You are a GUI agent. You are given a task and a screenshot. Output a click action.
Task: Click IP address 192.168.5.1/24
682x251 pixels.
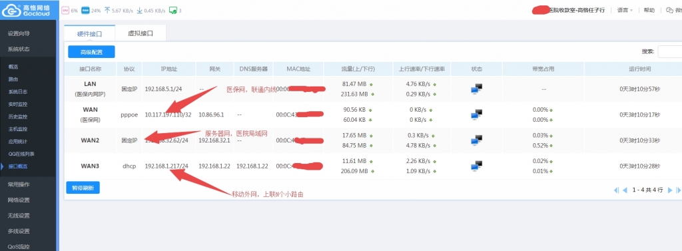(x=164, y=89)
